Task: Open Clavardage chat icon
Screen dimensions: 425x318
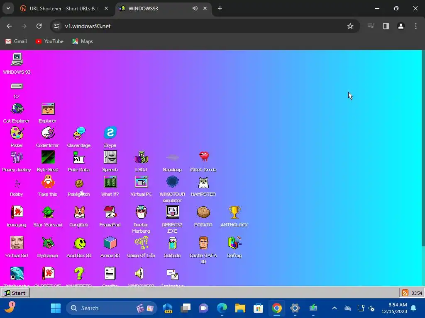Action: (x=79, y=133)
